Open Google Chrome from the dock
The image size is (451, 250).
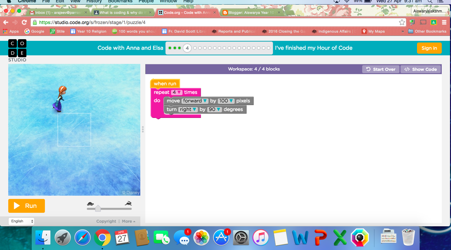(102, 237)
